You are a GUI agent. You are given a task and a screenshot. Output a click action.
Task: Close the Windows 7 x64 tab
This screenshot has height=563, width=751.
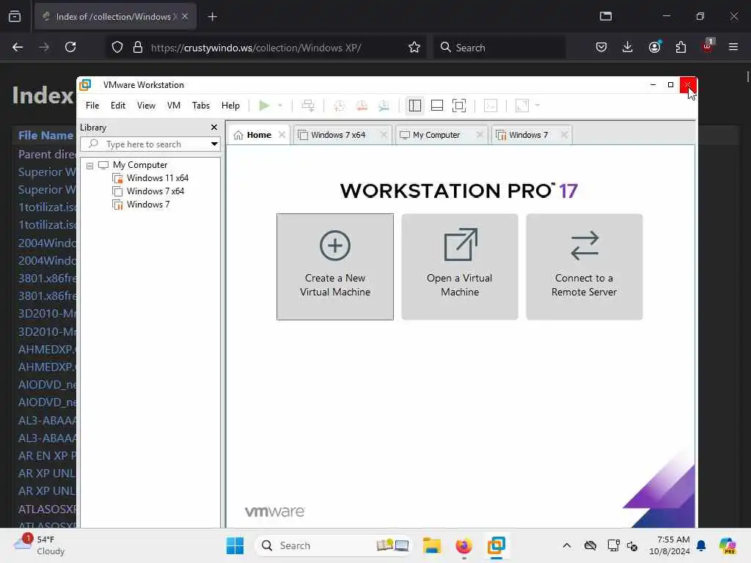click(384, 135)
